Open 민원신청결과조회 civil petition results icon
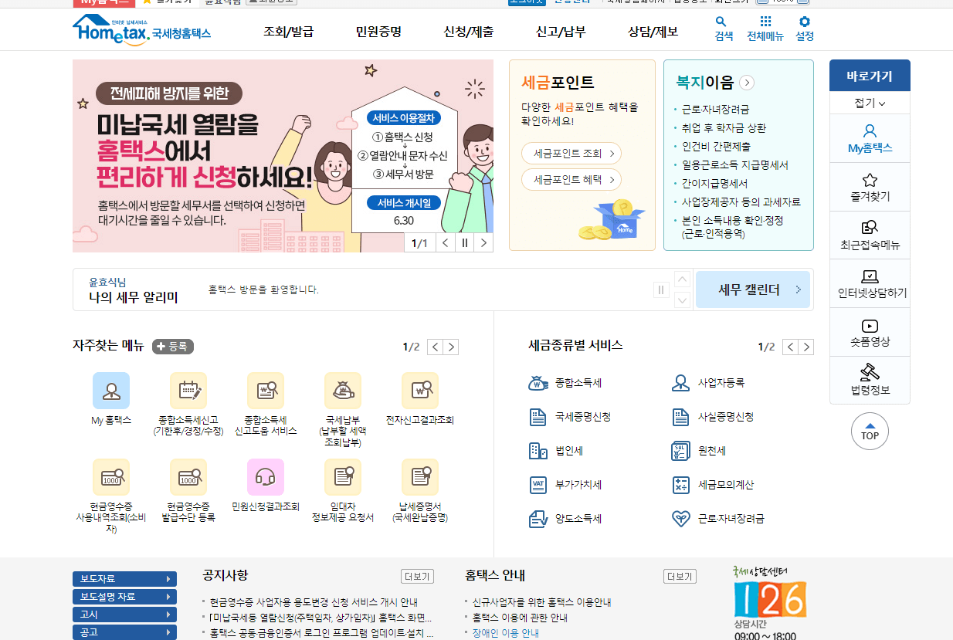The width and height of the screenshot is (953, 640). coord(266,476)
